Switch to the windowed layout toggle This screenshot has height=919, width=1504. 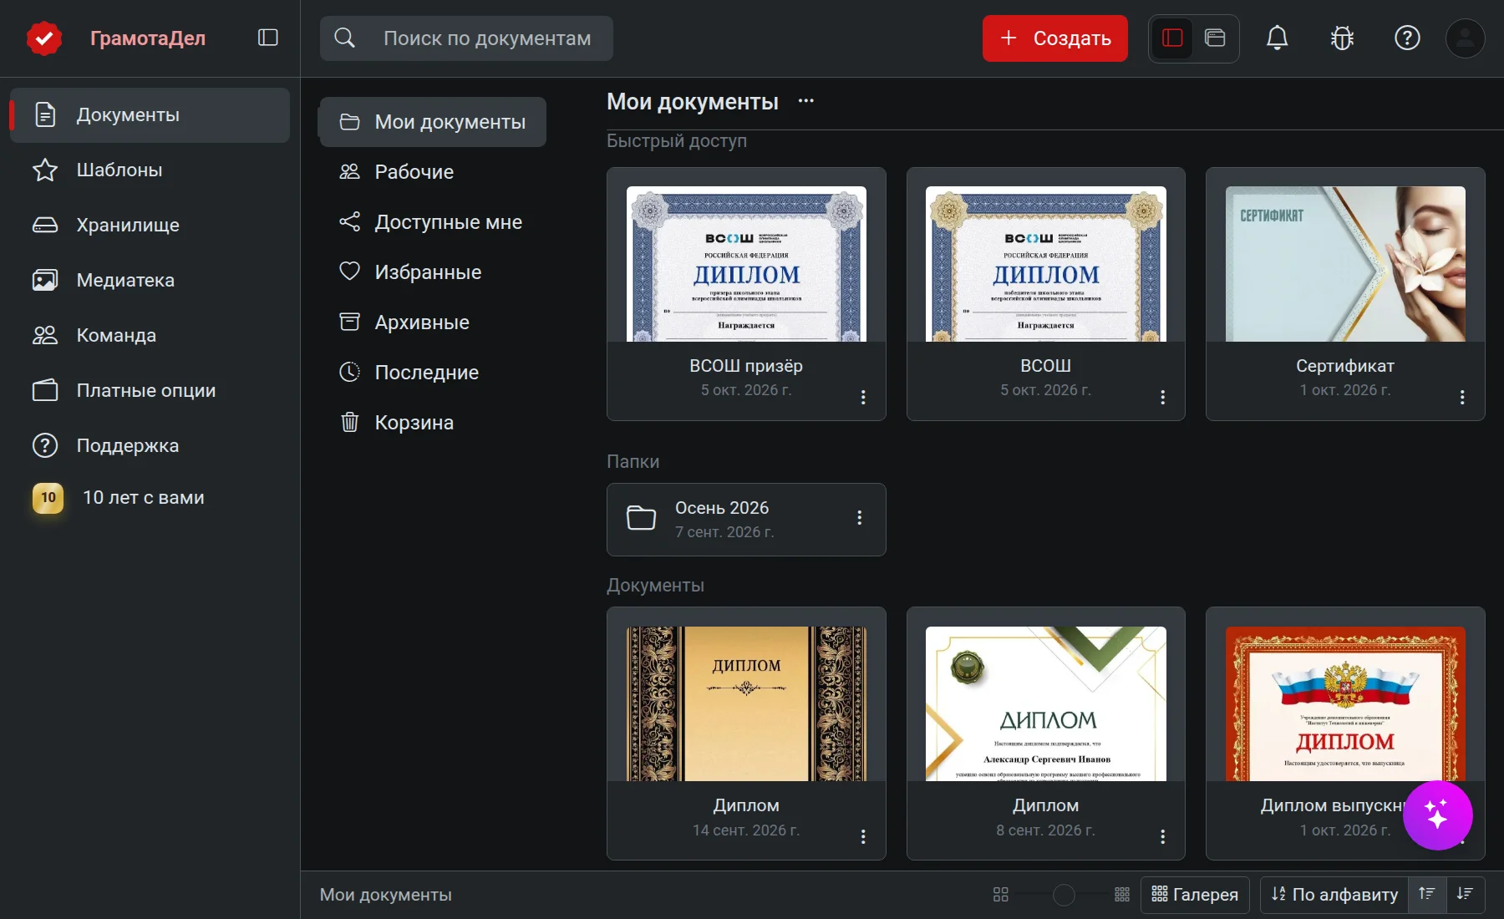(1215, 38)
